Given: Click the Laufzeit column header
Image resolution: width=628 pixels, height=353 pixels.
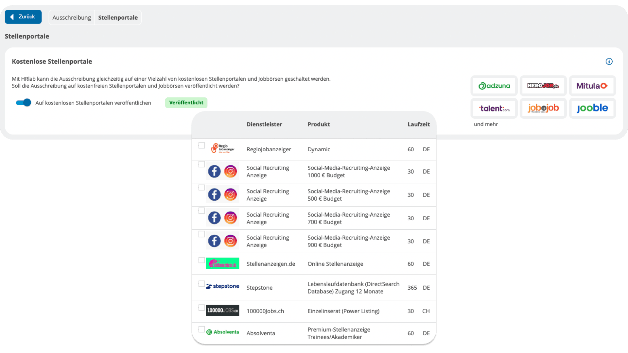Looking at the screenshot, I should coord(418,124).
